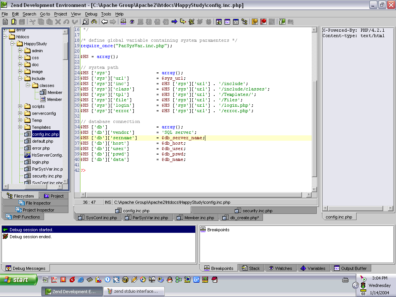Click the Undo arrow icon

pos(66,22)
